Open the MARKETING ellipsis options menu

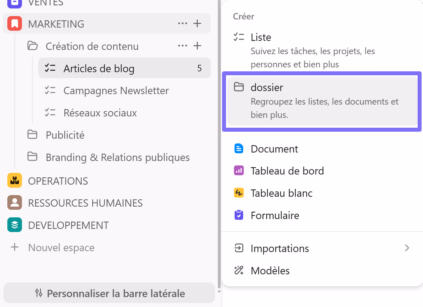tap(182, 23)
